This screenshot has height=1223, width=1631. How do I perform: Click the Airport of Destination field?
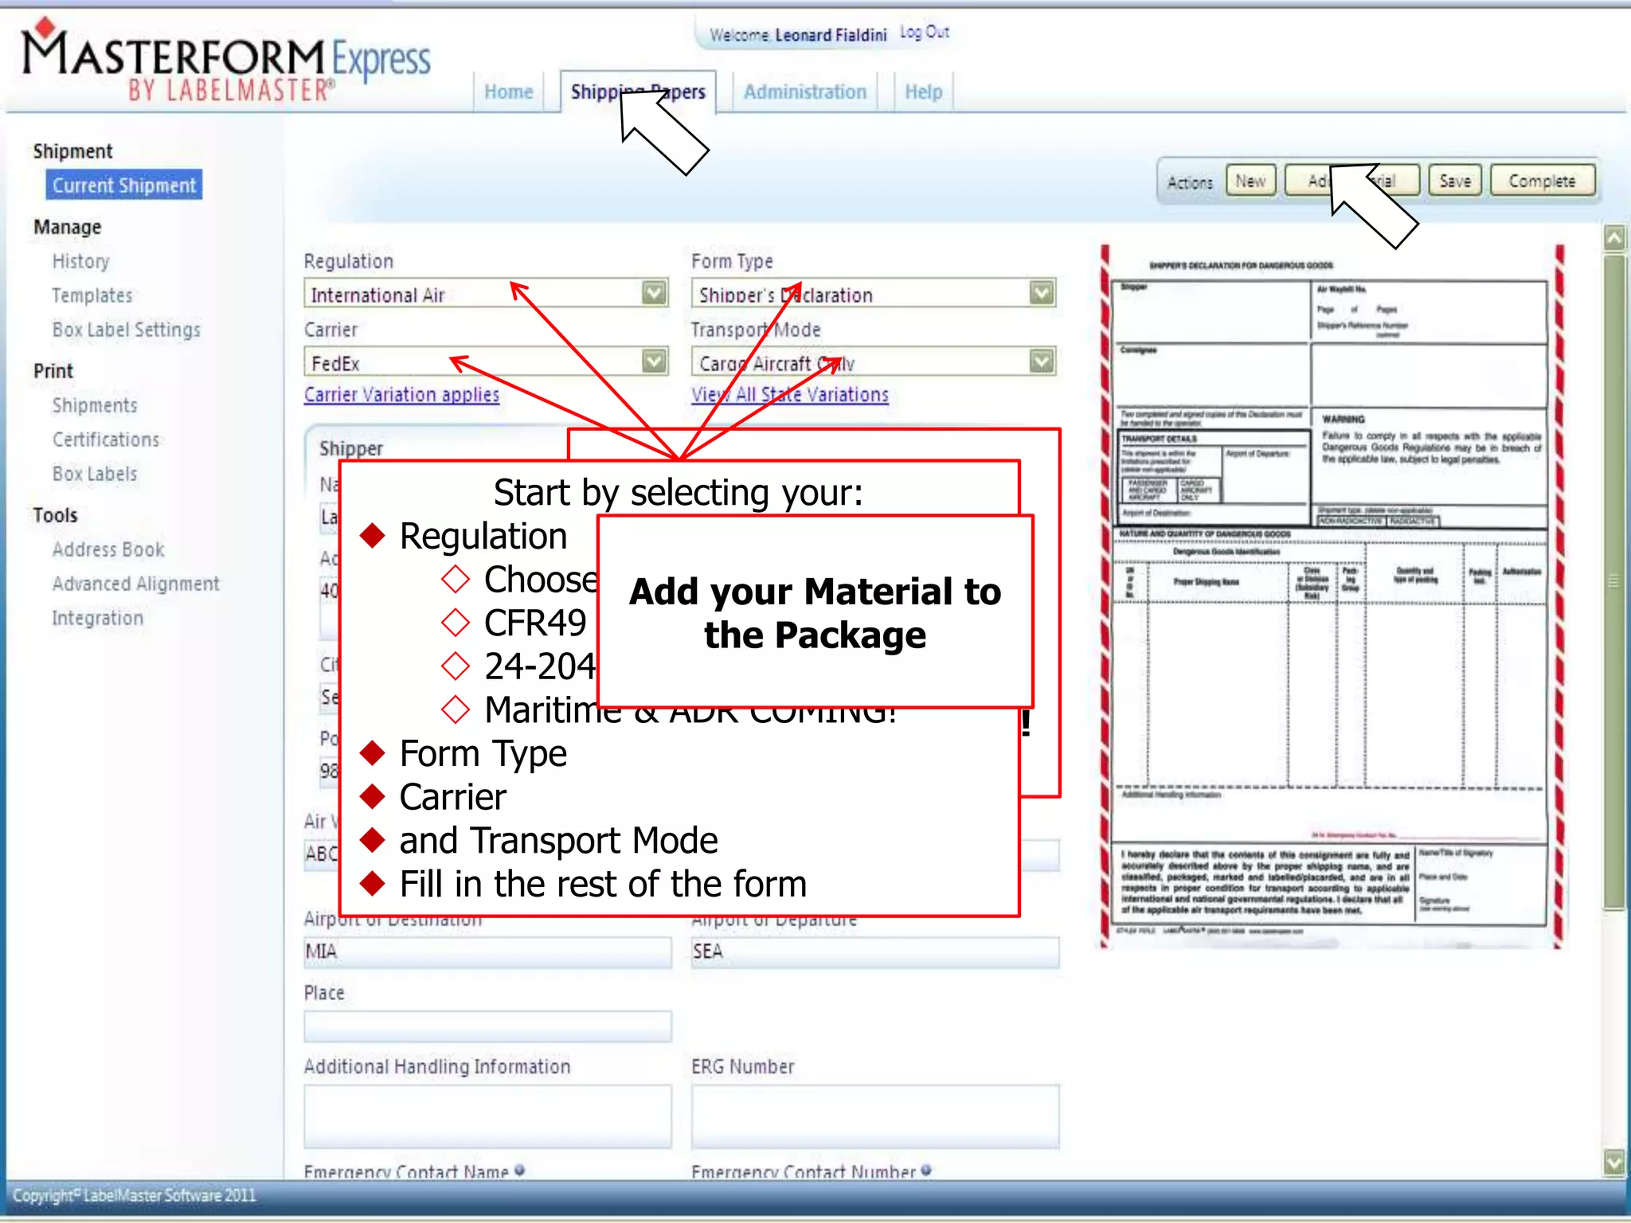487,952
